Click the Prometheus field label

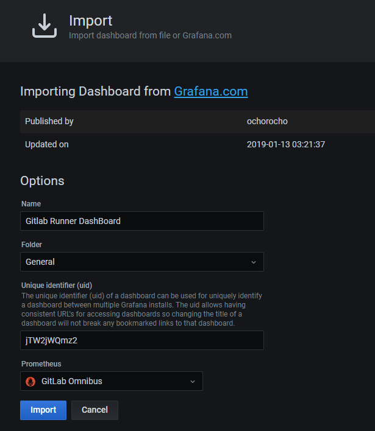pyautogui.click(x=41, y=364)
